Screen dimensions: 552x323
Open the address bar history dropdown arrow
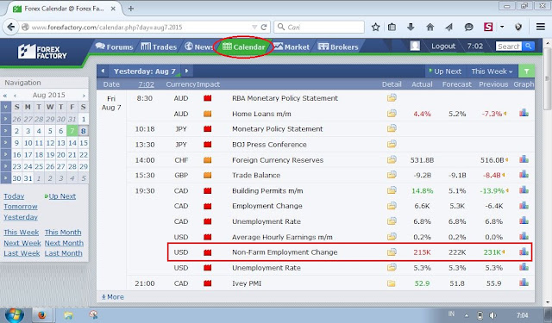click(254, 27)
